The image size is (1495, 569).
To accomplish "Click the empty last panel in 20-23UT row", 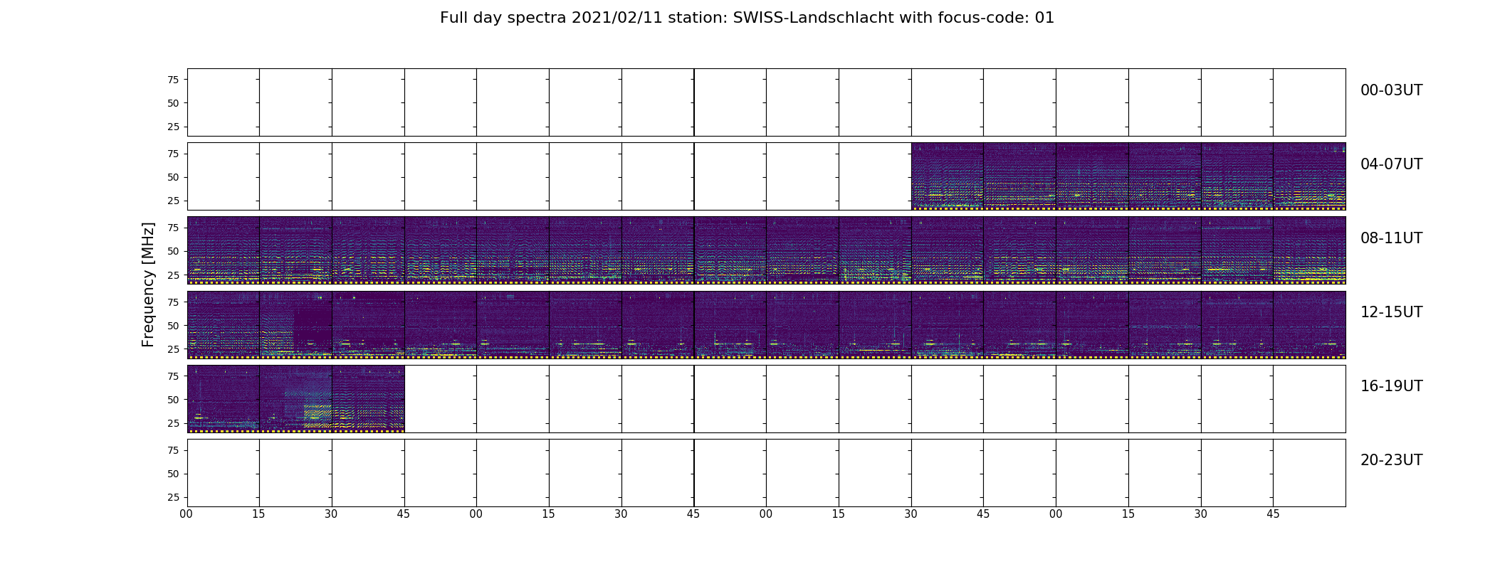I will tap(1309, 472).
